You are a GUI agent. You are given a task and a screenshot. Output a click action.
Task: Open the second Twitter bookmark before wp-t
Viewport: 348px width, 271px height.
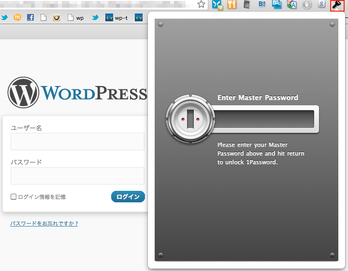(95, 17)
